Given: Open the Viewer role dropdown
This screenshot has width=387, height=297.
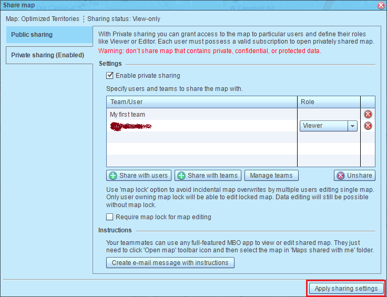Looking at the screenshot, I should (352, 126).
